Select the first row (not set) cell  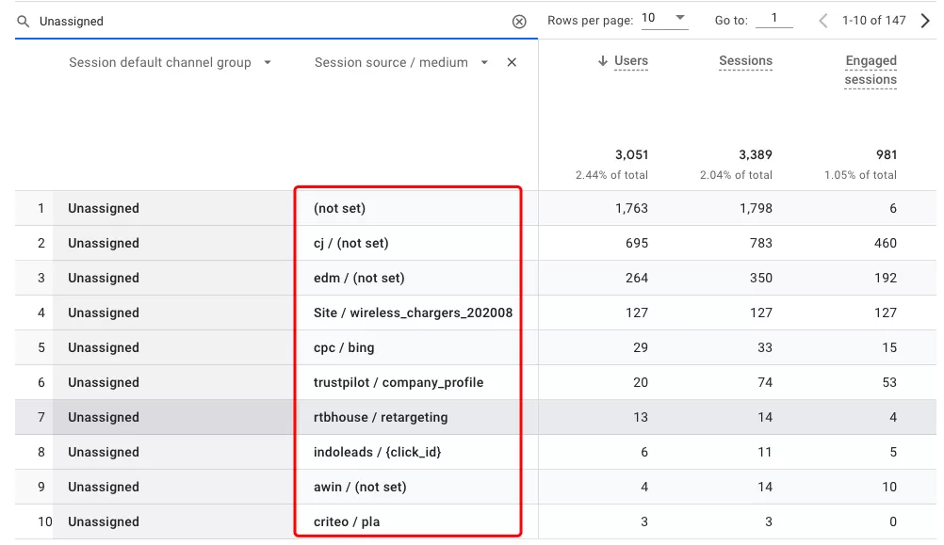tap(339, 208)
